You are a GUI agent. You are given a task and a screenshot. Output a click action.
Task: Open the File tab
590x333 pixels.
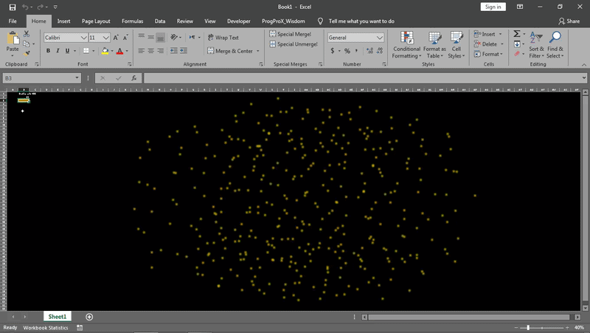point(13,21)
